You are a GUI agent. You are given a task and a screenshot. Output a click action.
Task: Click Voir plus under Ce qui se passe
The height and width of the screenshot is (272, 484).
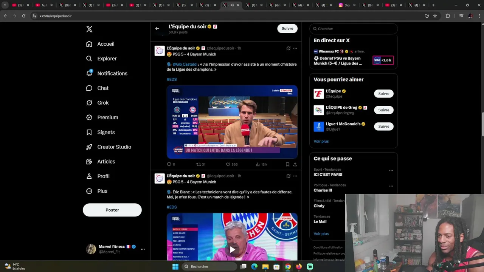[321, 234]
